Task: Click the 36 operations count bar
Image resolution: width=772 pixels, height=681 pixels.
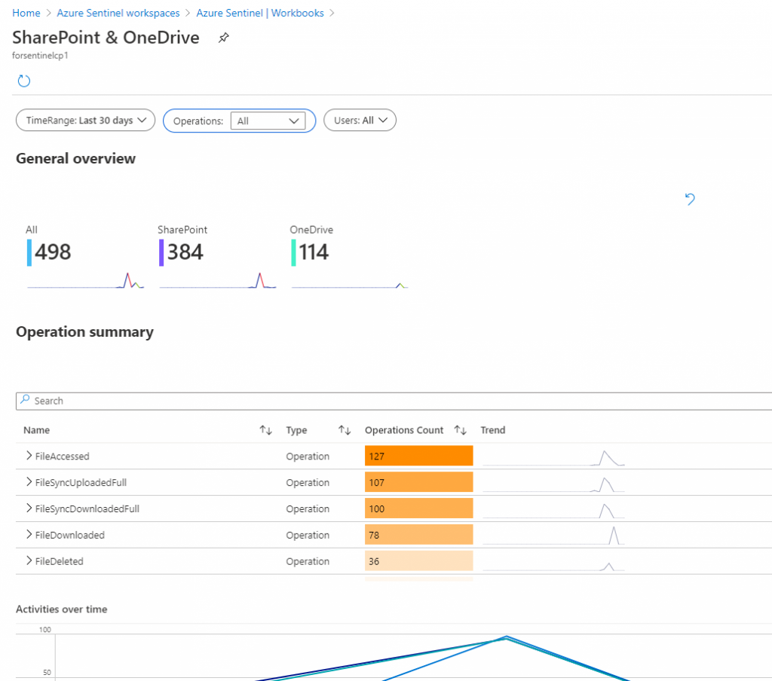Action: (419, 560)
